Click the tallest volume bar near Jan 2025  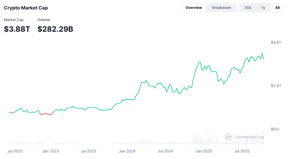(208, 137)
